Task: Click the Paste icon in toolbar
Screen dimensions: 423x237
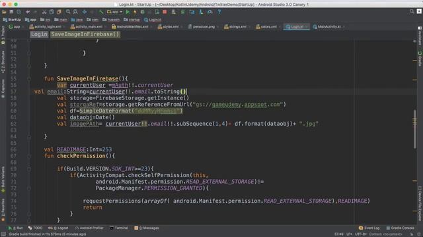Action: click(59, 12)
